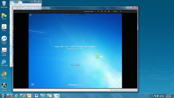This screenshot has width=174, height=98.
Task: Open the Options menu in toolbar
Action: pyautogui.click(x=115, y=11)
